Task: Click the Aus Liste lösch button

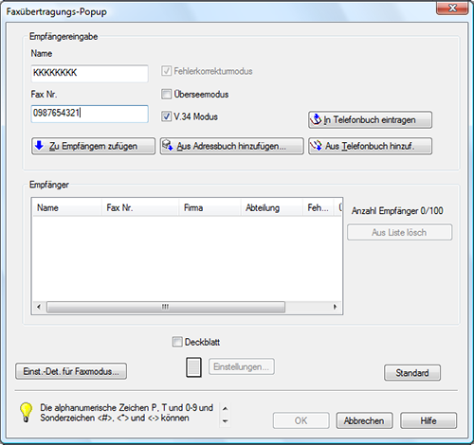Action: [399, 232]
